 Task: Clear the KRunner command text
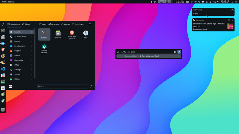click(174, 52)
